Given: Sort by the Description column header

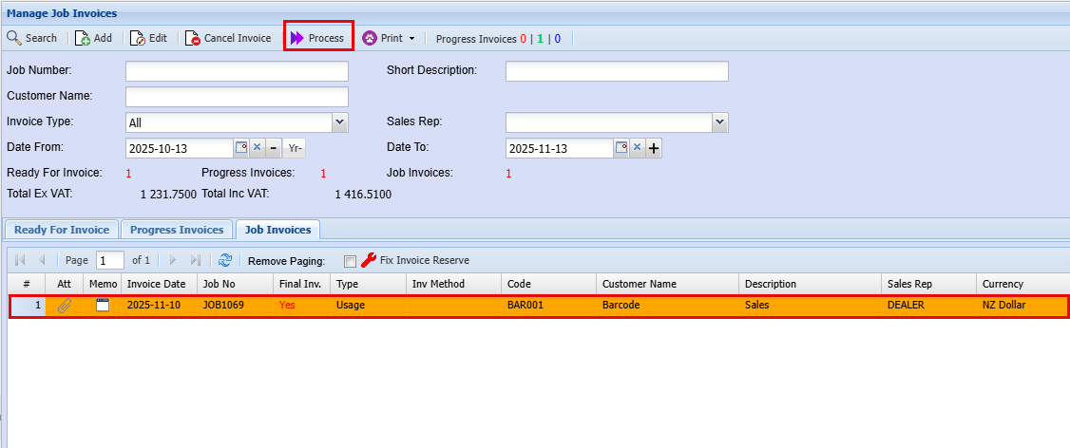Looking at the screenshot, I should 810,284.
